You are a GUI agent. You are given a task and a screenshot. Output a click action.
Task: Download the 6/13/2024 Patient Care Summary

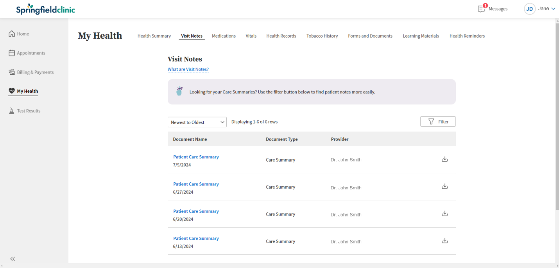coord(444,241)
